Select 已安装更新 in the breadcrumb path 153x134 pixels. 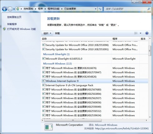click(70, 9)
